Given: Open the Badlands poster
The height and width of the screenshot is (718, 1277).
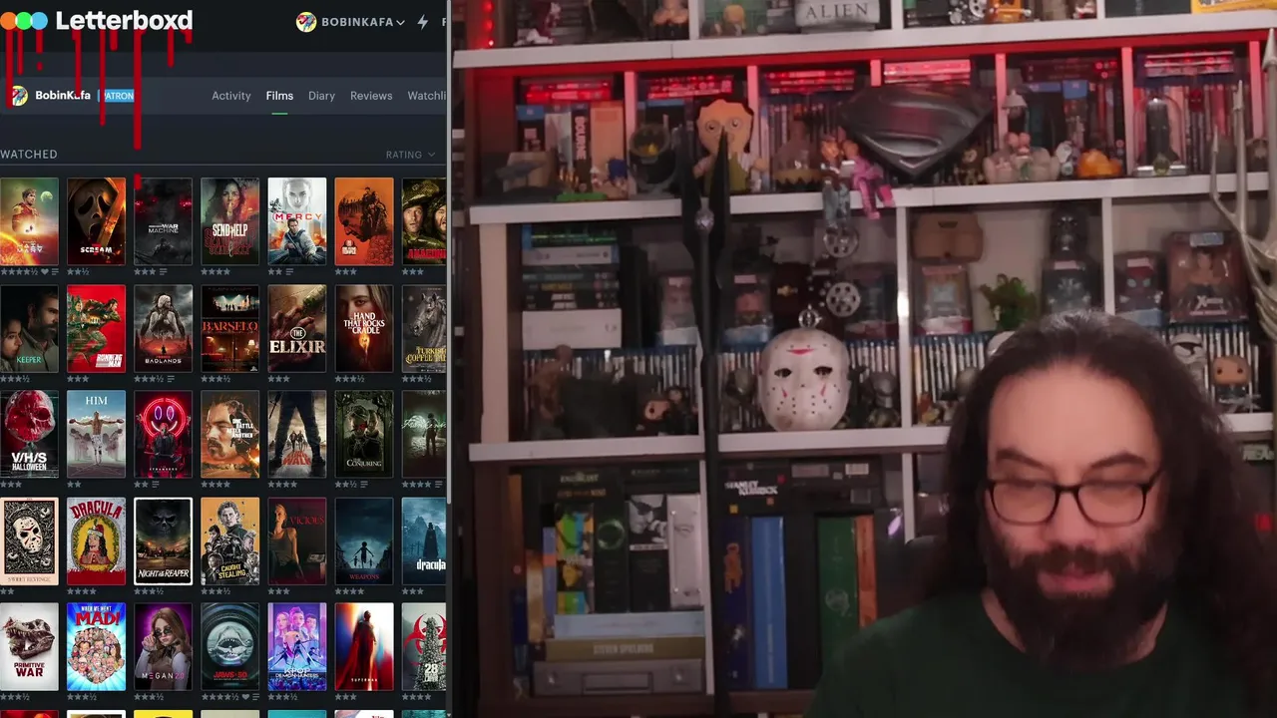Looking at the screenshot, I should point(164,329).
